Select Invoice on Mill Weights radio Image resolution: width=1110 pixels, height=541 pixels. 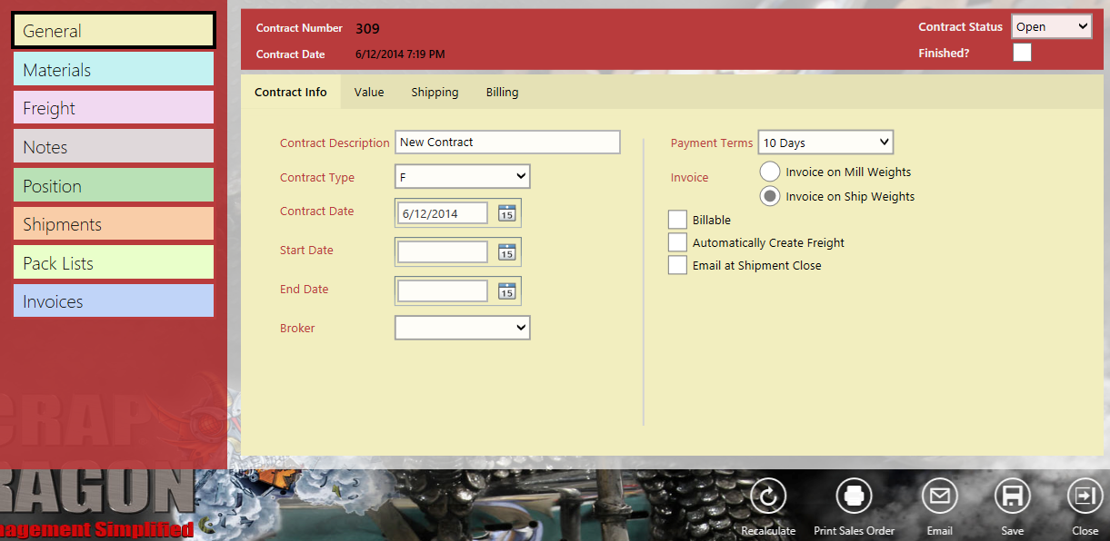tap(770, 172)
